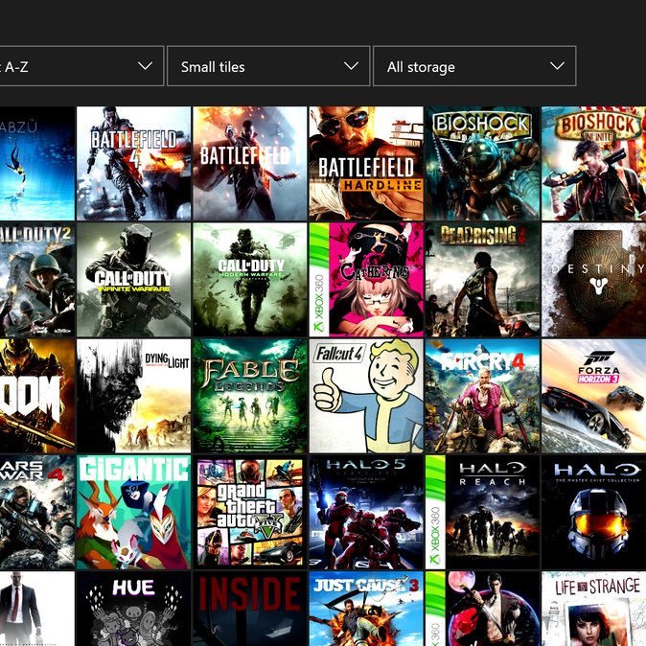The image size is (646, 646).
Task: Launch Grand Theft Auto V tile
Action: 249,512
